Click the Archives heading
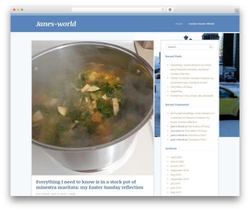 (171, 149)
